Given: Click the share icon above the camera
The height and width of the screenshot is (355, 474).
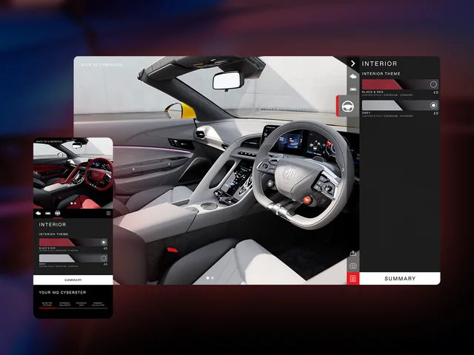Looking at the screenshot, I should [x=353, y=254].
